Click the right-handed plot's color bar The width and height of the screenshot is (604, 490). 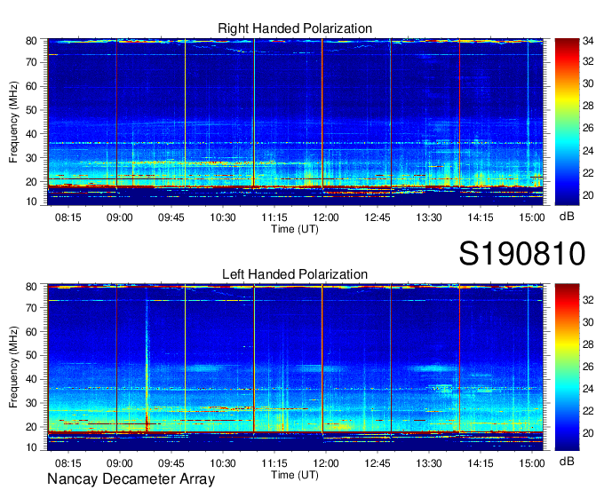click(x=567, y=122)
